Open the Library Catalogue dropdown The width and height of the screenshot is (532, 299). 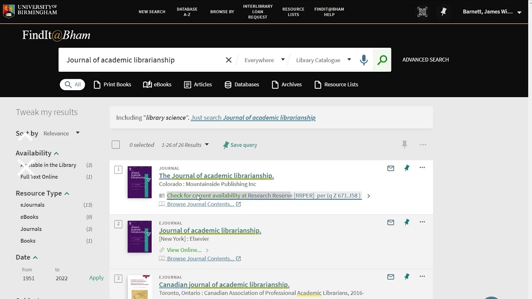coord(323,60)
